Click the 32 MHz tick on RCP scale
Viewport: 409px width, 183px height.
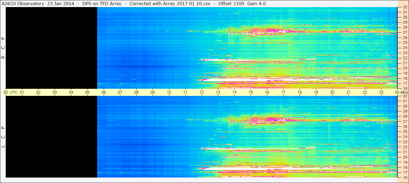[405, 7]
